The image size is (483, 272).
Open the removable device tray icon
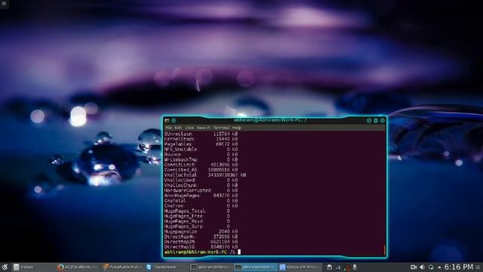point(355,267)
